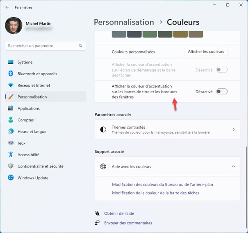Click Obtenir de l'aide link

click(119, 213)
